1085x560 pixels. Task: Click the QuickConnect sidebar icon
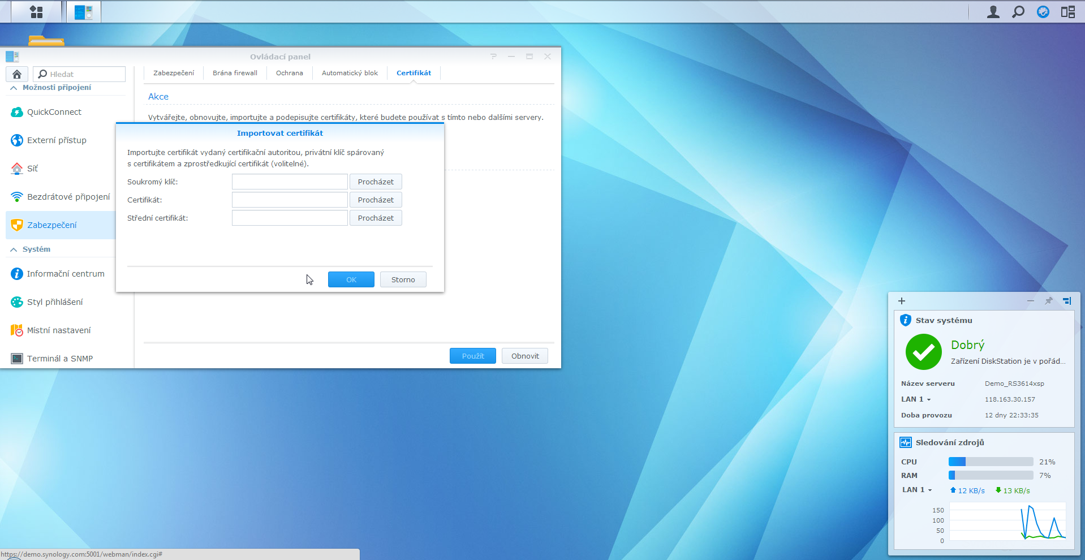tap(17, 112)
